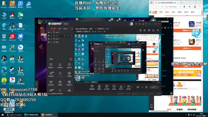This screenshot has width=208, height=117.
Task: Move 文本1 source down with arrow
Action: click(69, 36)
